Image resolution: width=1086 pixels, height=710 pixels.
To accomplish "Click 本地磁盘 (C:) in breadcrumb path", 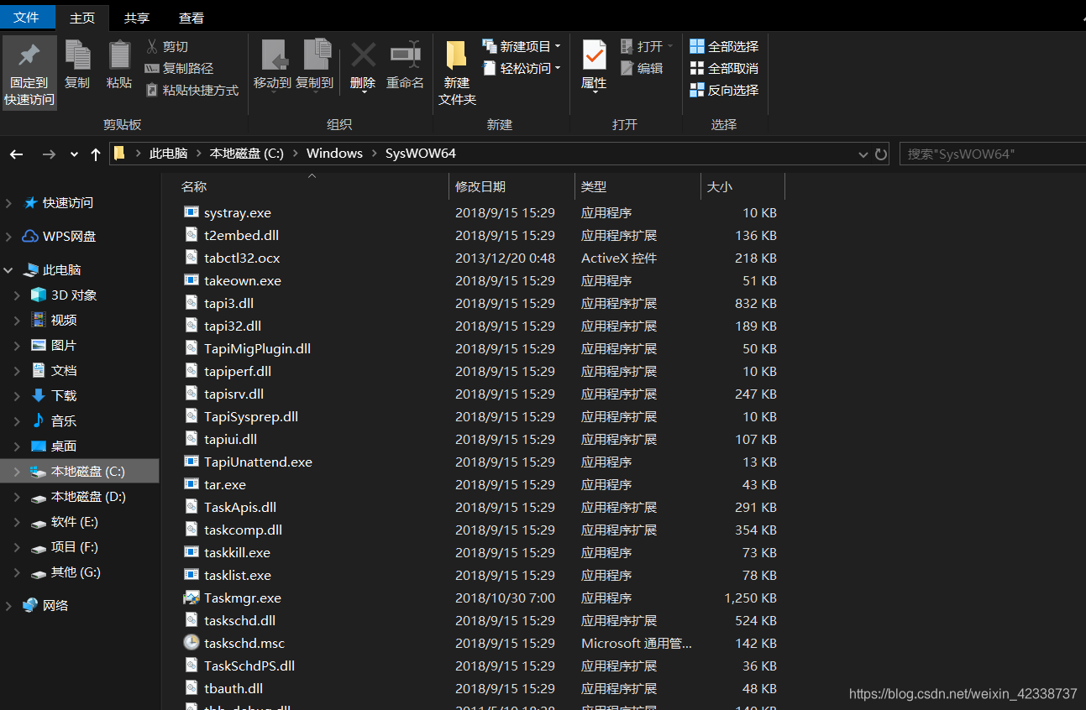I will 247,154.
